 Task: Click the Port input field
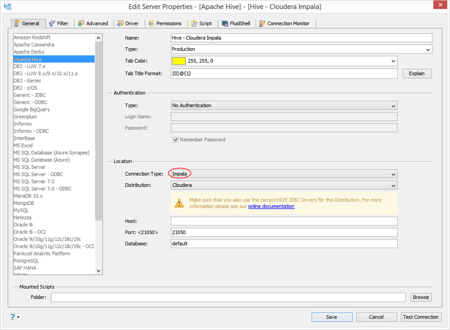tap(284, 232)
